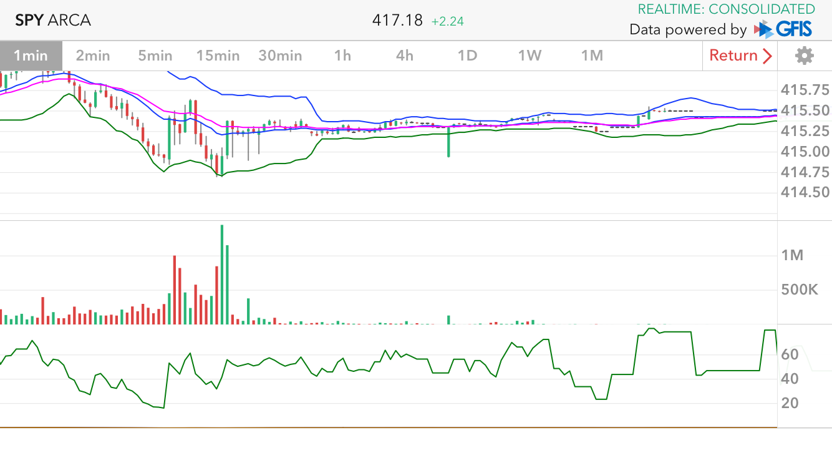Viewport: 832px width, 468px height.
Task: Click the 20 oscillator axis label
Action: coord(790,403)
